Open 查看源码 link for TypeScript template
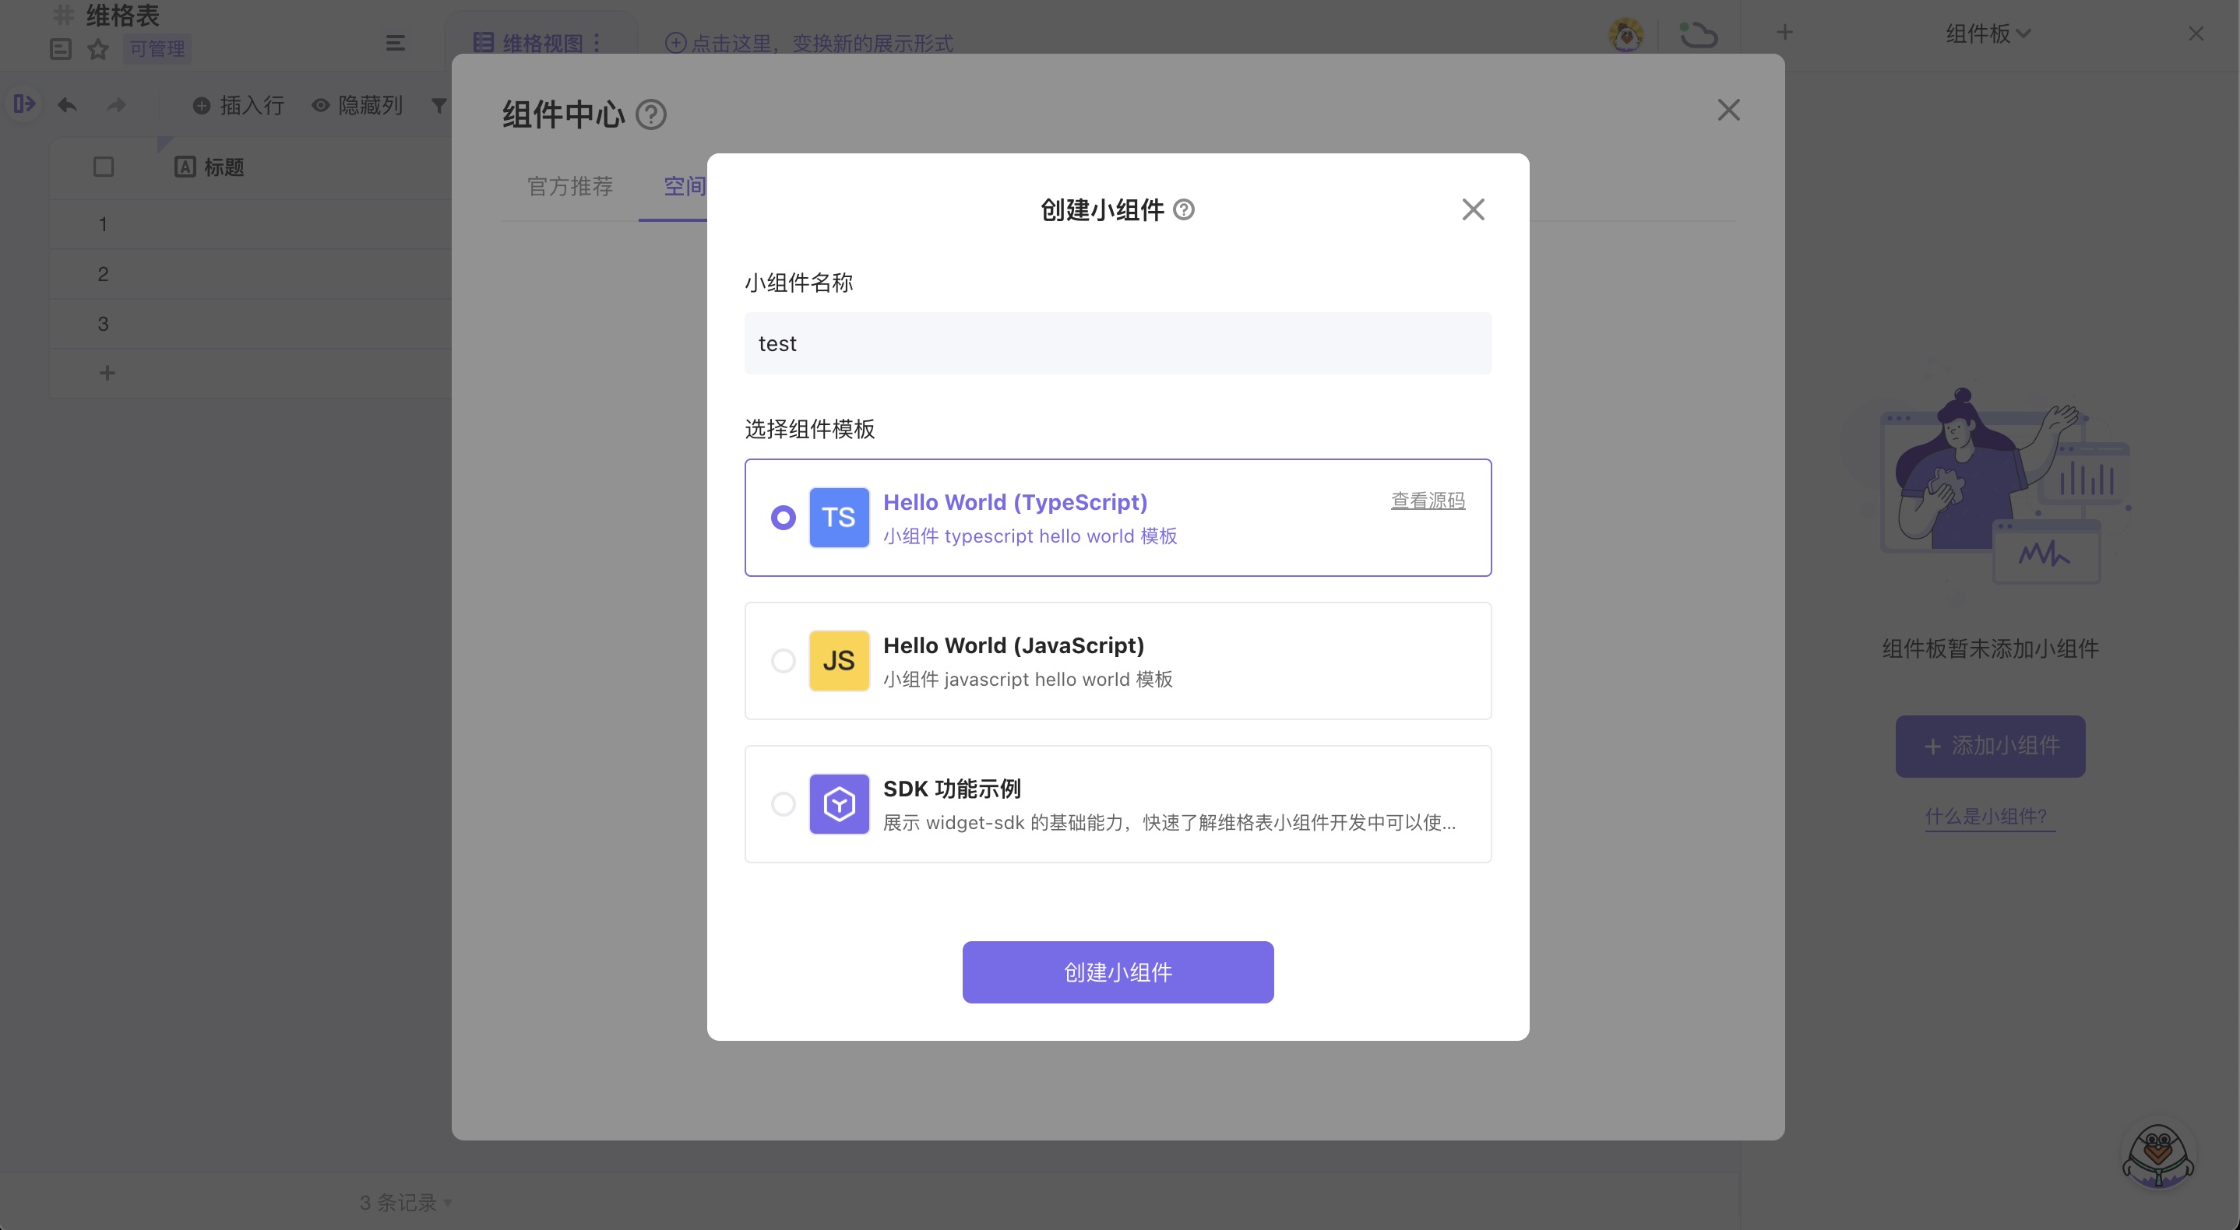The height and width of the screenshot is (1230, 2240). (x=1428, y=501)
